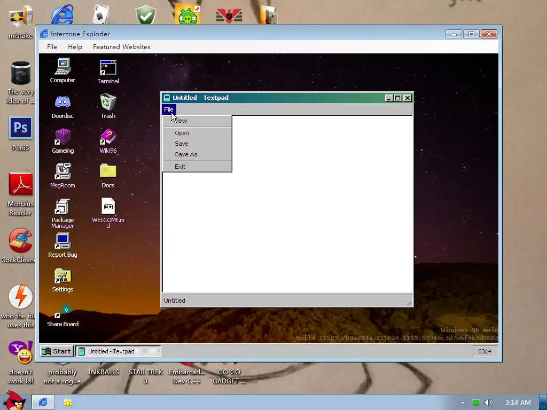The image size is (547, 410).
Task: Minimize the Textpad window
Action: 389,98
